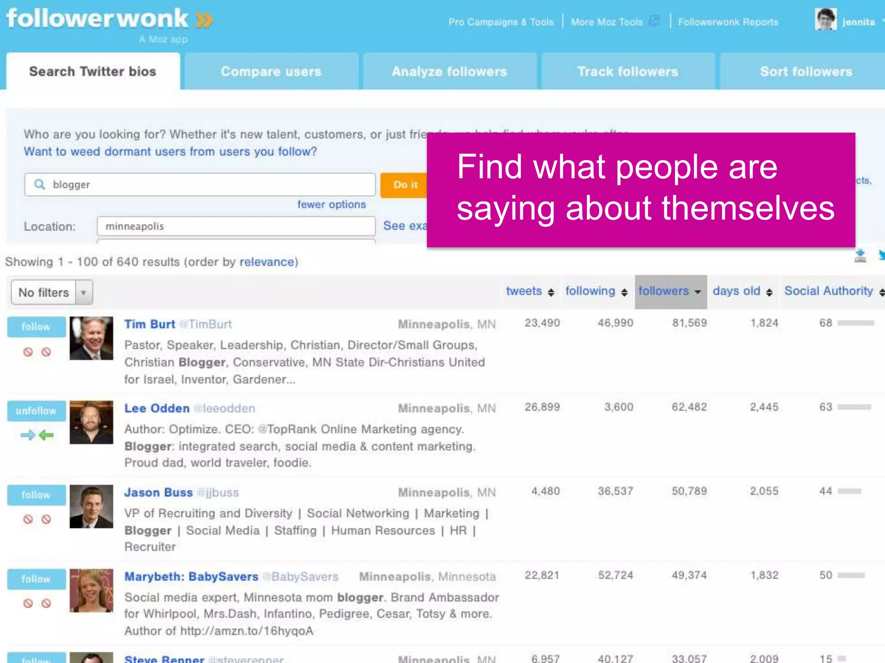Click the search magnifier icon in bio field

coord(39,184)
